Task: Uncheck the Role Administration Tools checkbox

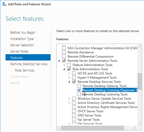Action: pos(69,69)
